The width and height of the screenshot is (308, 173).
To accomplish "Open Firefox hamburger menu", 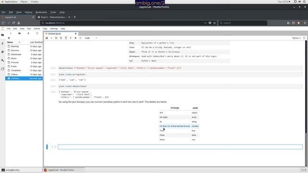I will coord(305,23).
